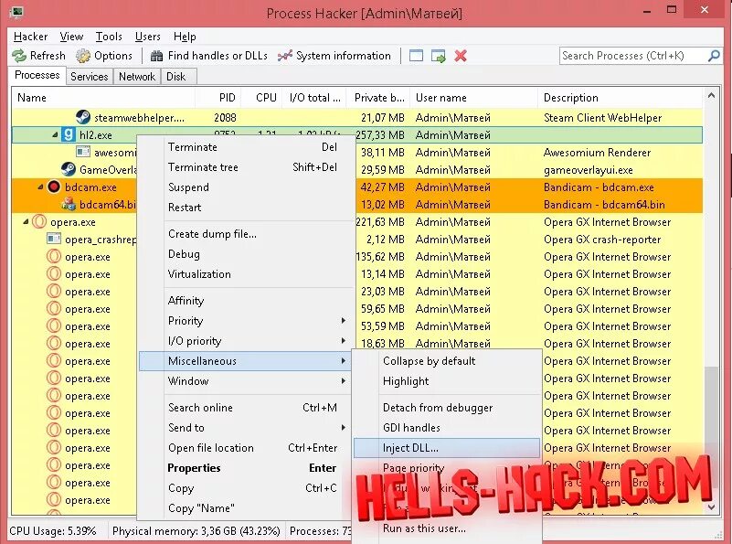Sort by the Description column header
The width and height of the screenshot is (732, 544).
(620, 98)
